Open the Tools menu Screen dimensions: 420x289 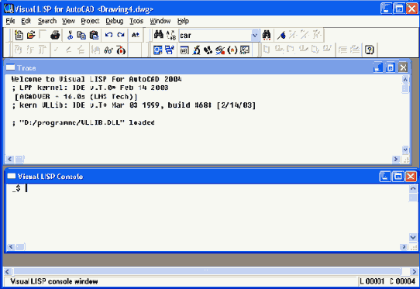(x=136, y=21)
